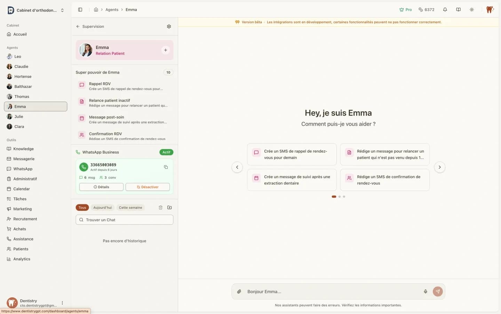Open Analytics in the sidebar
Viewport: 501px width, 314px height.
pyautogui.click(x=22, y=259)
